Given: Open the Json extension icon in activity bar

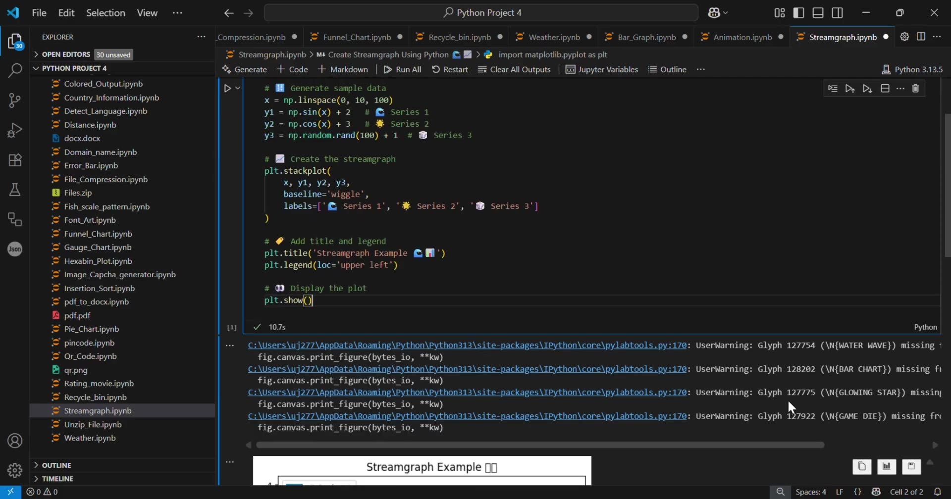Looking at the screenshot, I should click(x=15, y=249).
